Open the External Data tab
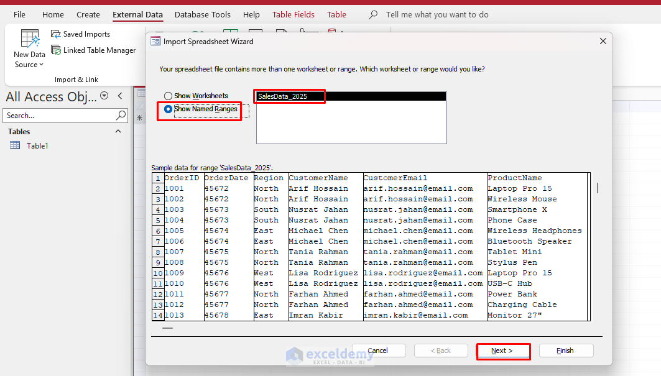Screen dimensions: 661x376 coord(137,15)
